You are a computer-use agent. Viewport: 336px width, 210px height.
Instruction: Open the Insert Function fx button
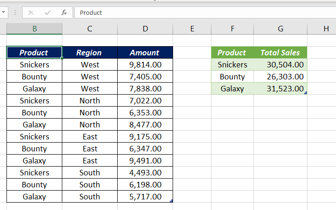coord(64,12)
